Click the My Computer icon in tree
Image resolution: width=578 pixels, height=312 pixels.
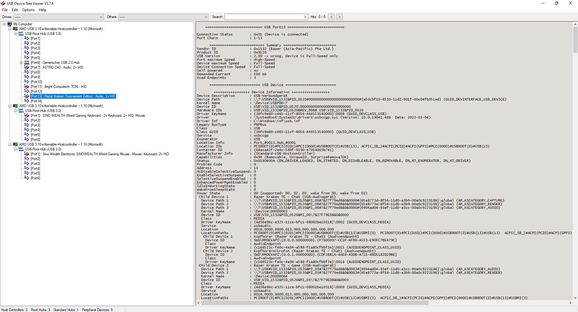[x=10, y=24]
